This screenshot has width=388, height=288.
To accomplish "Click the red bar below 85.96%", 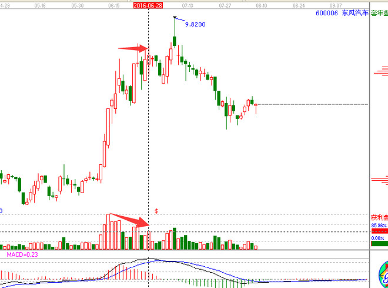I will pyautogui.click(x=380, y=231).
